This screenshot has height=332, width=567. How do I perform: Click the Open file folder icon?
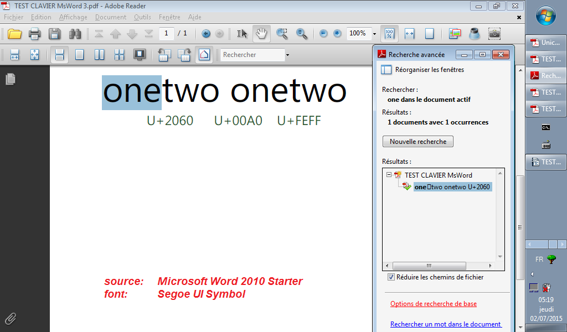click(x=14, y=34)
